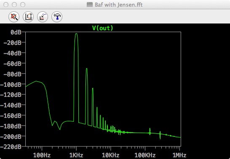This screenshot has height=159, width=230.
Task: Zoom the window using third title bar button
Action: (x=23, y=5)
